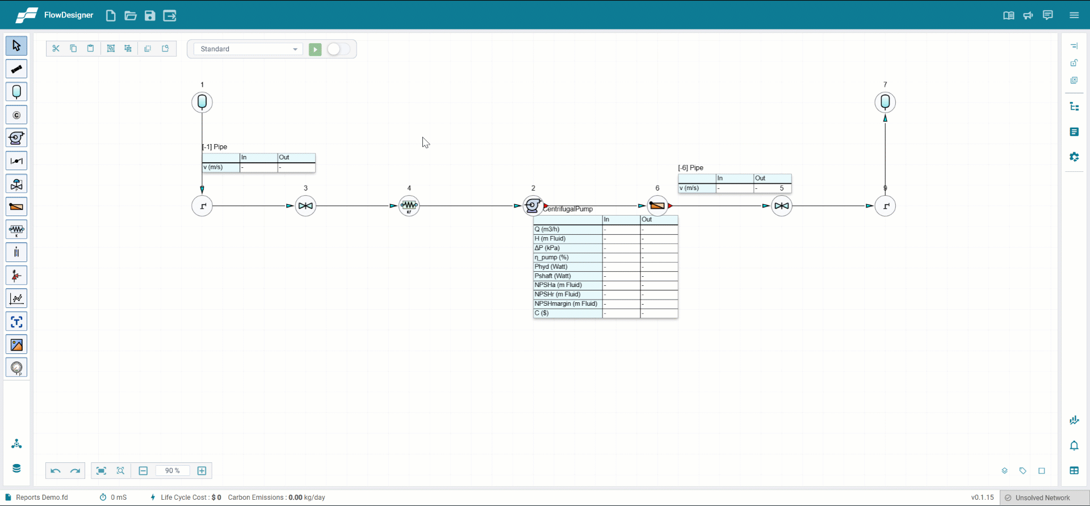Toggle the tag labels icon

[x=1023, y=471]
